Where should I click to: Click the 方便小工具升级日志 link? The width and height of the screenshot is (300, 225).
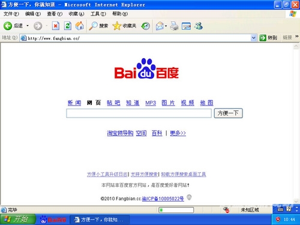(107, 175)
